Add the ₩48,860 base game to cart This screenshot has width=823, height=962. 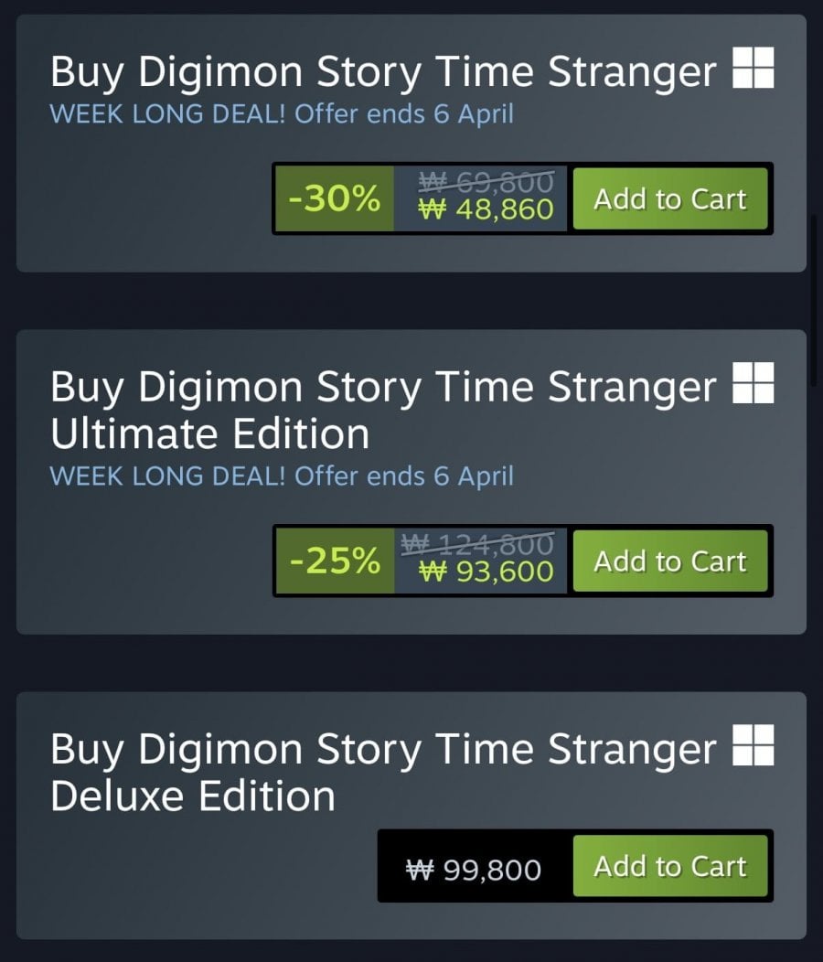coord(670,199)
